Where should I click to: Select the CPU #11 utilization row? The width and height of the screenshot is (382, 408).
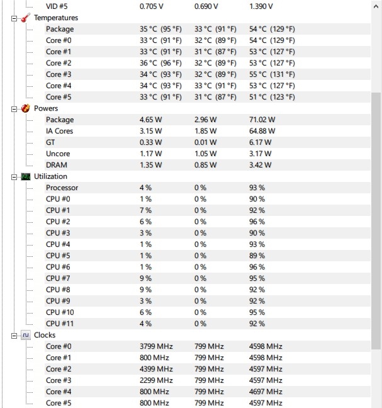pyautogui.click(x=207, y=324)
